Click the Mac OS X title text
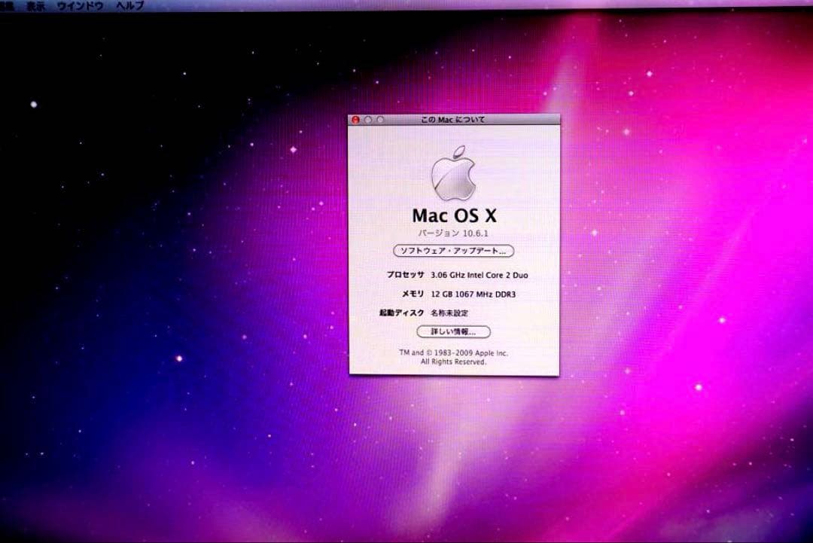This screenshot has width=813, height=543. 453,215
